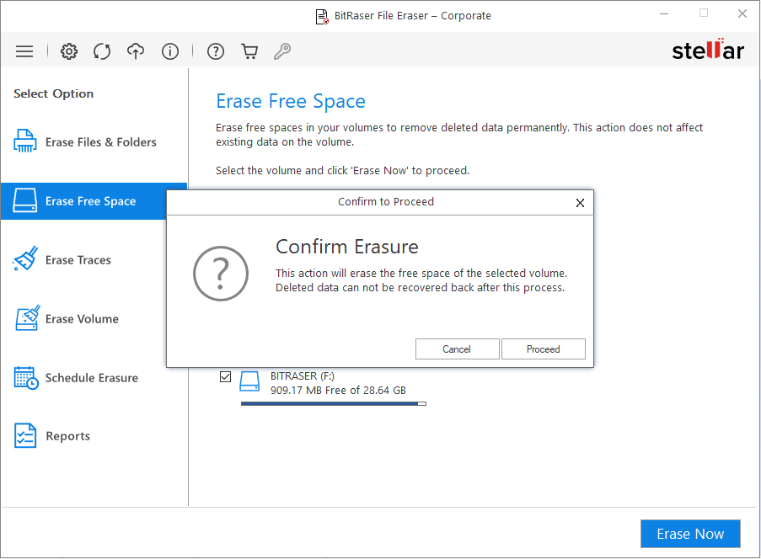Open help via the question mark icon
Viewport: 761px width, 559px height.
(x=216, y=51)
